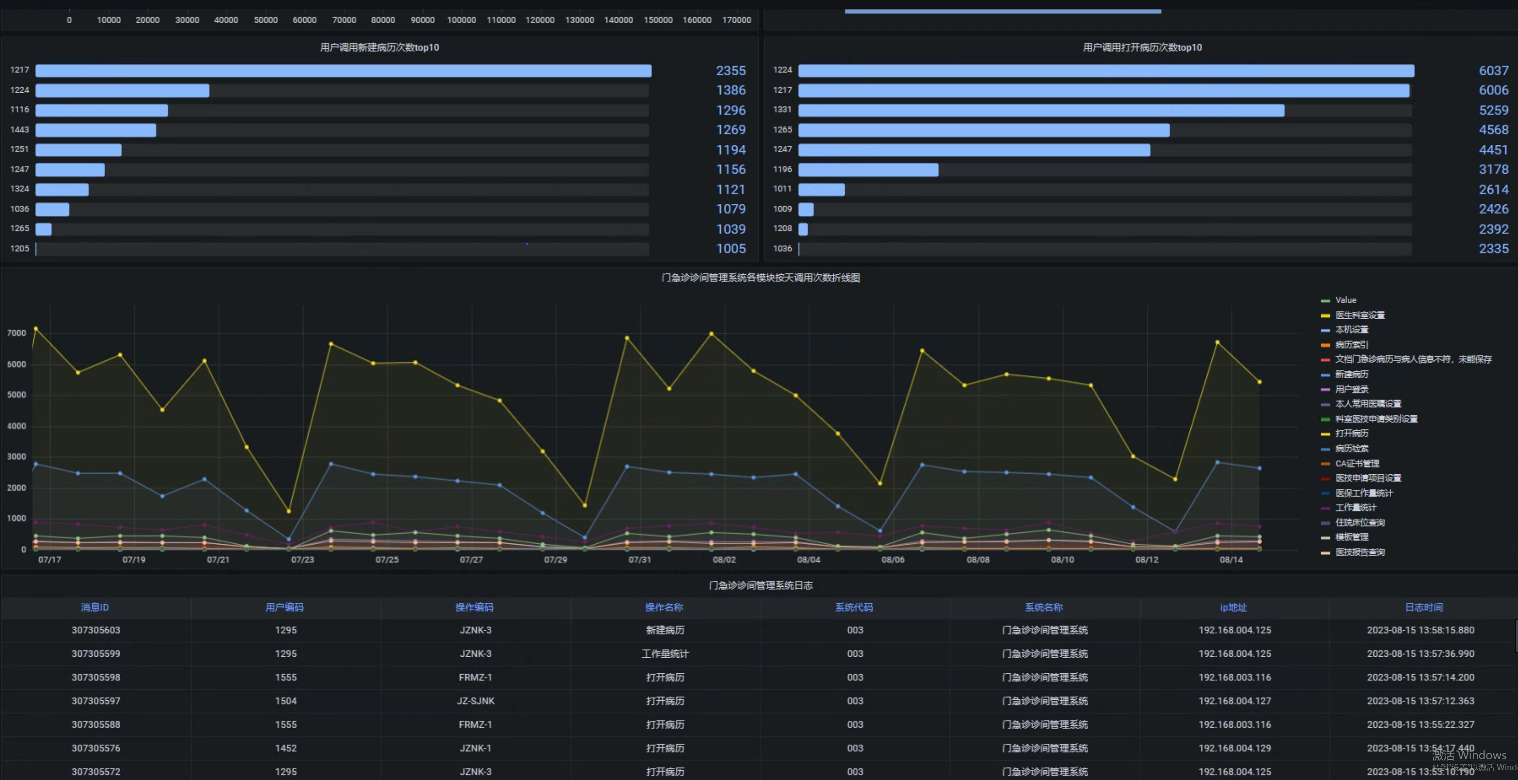Open the 用户调用新建病历次数top10 panel title menu
Viewport: 1518px width, 780px height.
[380, 47]
